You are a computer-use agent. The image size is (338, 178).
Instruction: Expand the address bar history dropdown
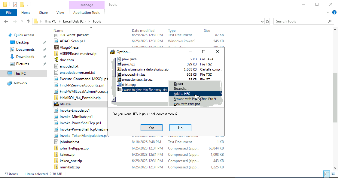(262, 21)
